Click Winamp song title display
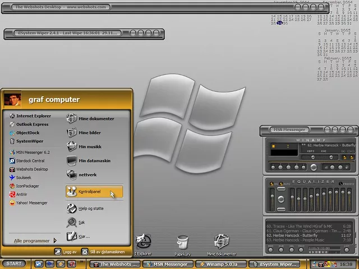 [x=328, y=145]
